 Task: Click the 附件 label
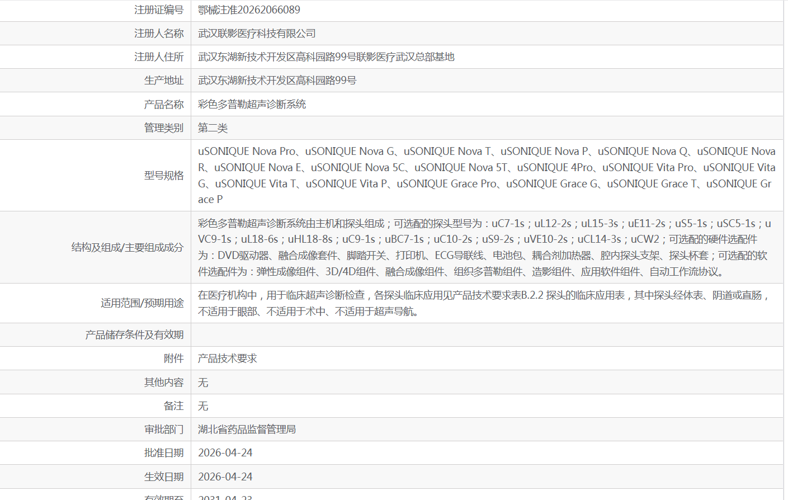pyautogui.click(x=174, y=359)
